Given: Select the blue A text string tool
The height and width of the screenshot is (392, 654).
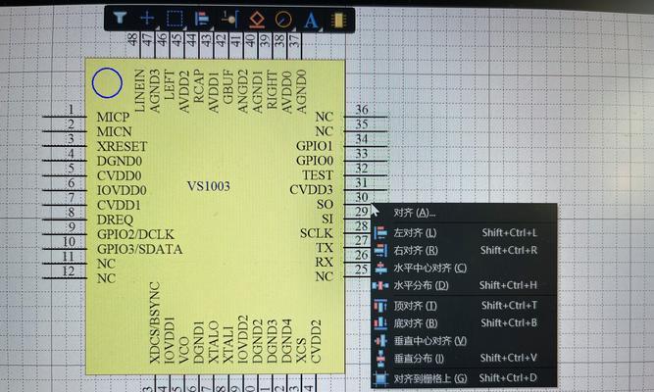Looking at the screenshot, I should click(311, 20).
